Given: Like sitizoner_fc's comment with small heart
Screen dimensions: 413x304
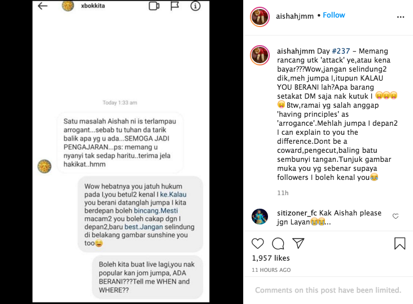Looking at the screenshot, I should click(x=396, y=217).
